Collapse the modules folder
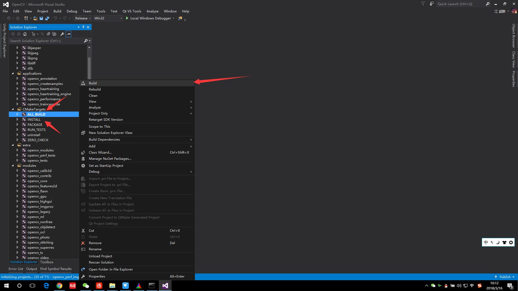 coord(13,166)
